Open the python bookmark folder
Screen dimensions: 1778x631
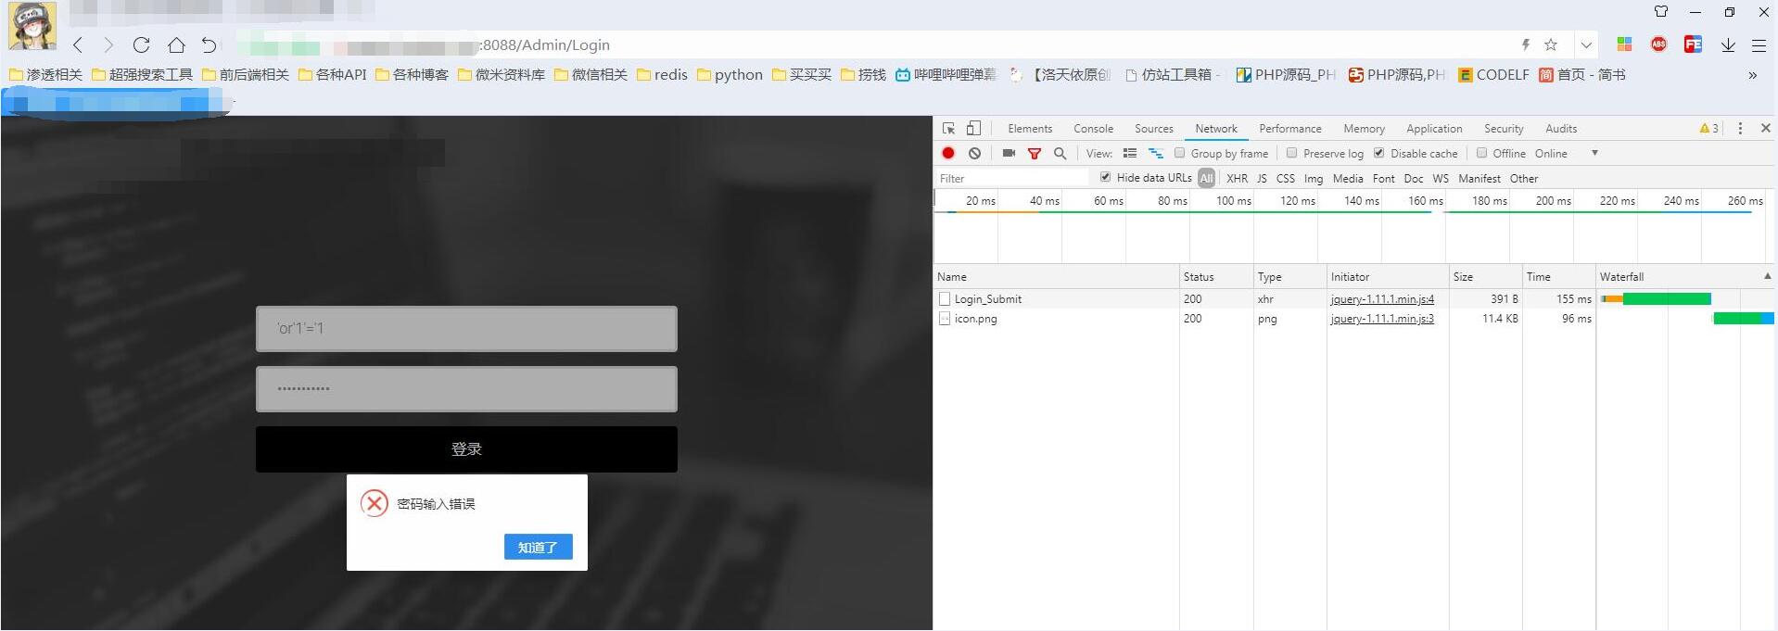(730, 74)
